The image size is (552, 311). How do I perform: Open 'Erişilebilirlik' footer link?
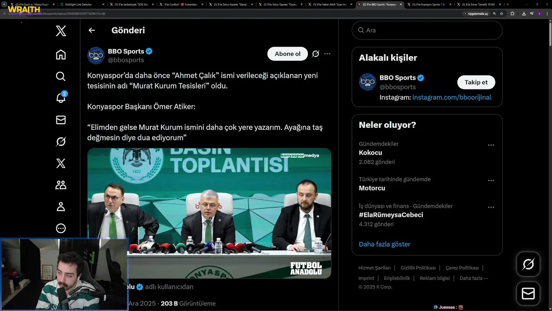[x=397, y=278]
